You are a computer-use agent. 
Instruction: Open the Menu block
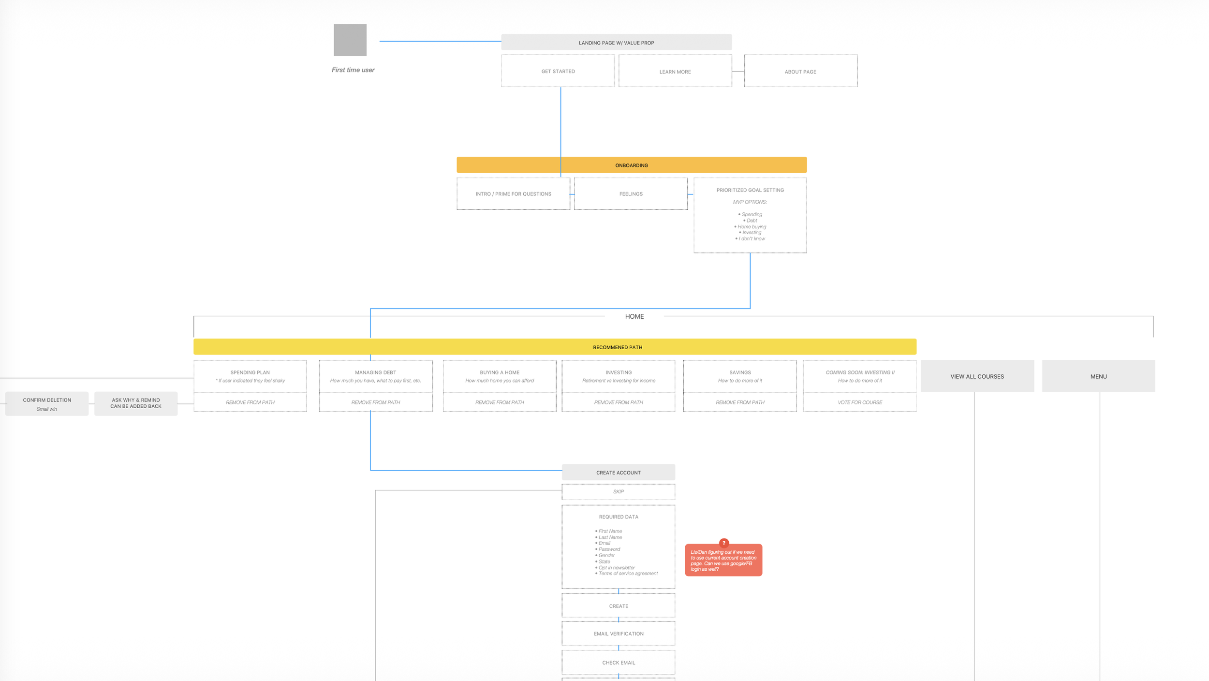pos(1098,376)
